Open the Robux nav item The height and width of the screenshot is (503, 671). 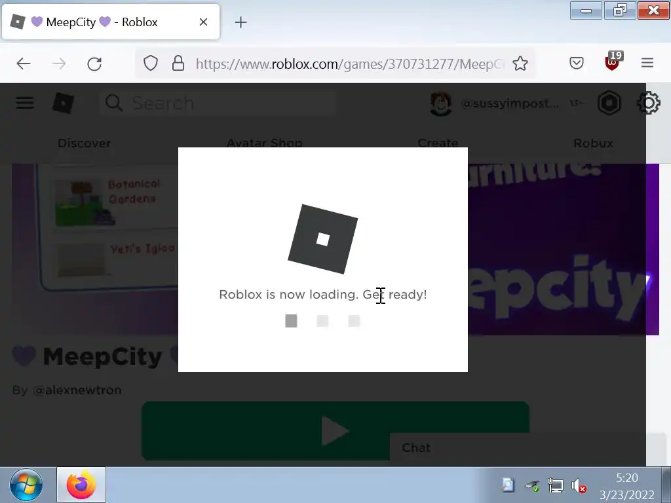593,143
